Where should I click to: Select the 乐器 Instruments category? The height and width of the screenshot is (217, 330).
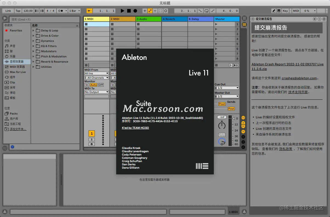[13, 56]
